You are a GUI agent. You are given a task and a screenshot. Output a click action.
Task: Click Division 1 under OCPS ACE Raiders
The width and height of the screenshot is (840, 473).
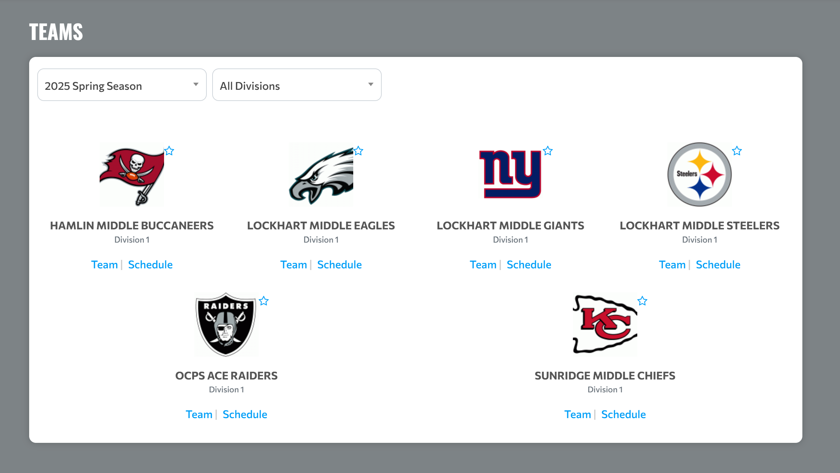pos(226,390)
